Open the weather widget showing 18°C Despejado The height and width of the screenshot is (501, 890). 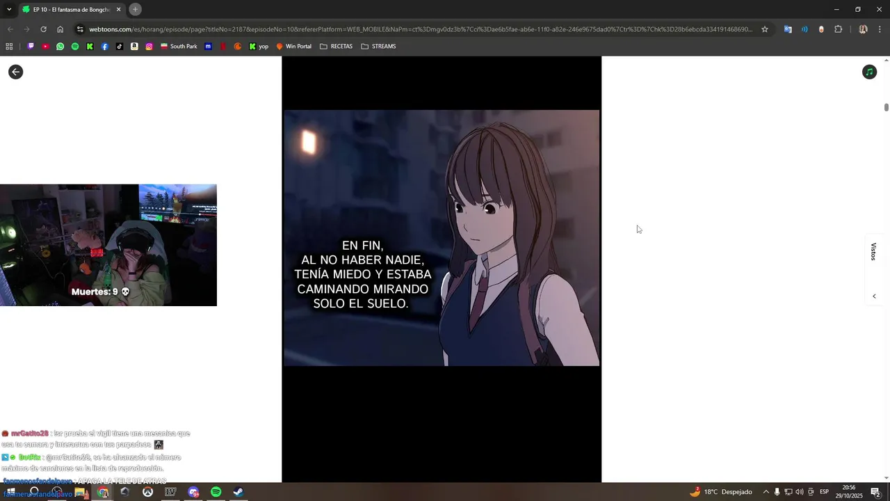720,492
